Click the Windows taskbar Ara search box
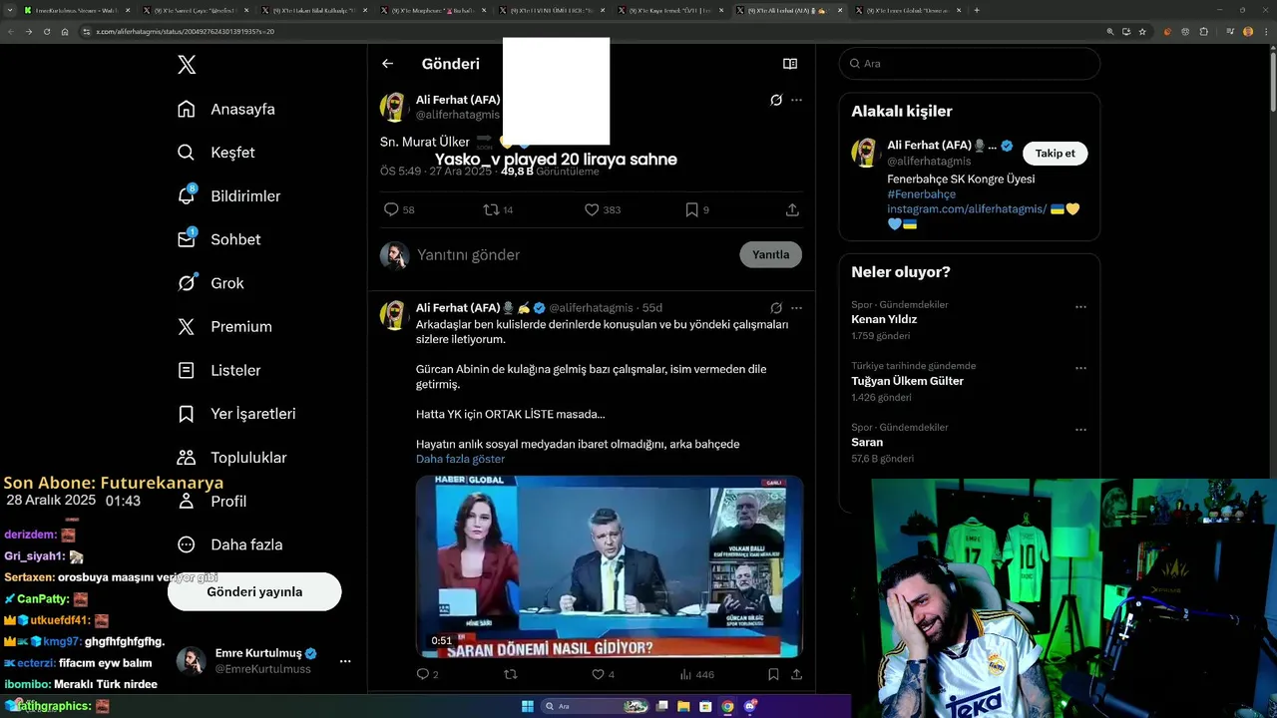 point(596,706)
